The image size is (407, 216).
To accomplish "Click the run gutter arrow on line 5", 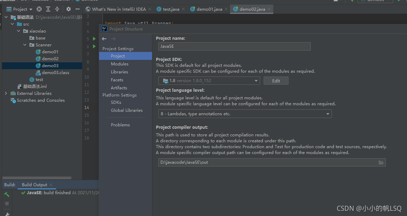I will click(94, 39).
